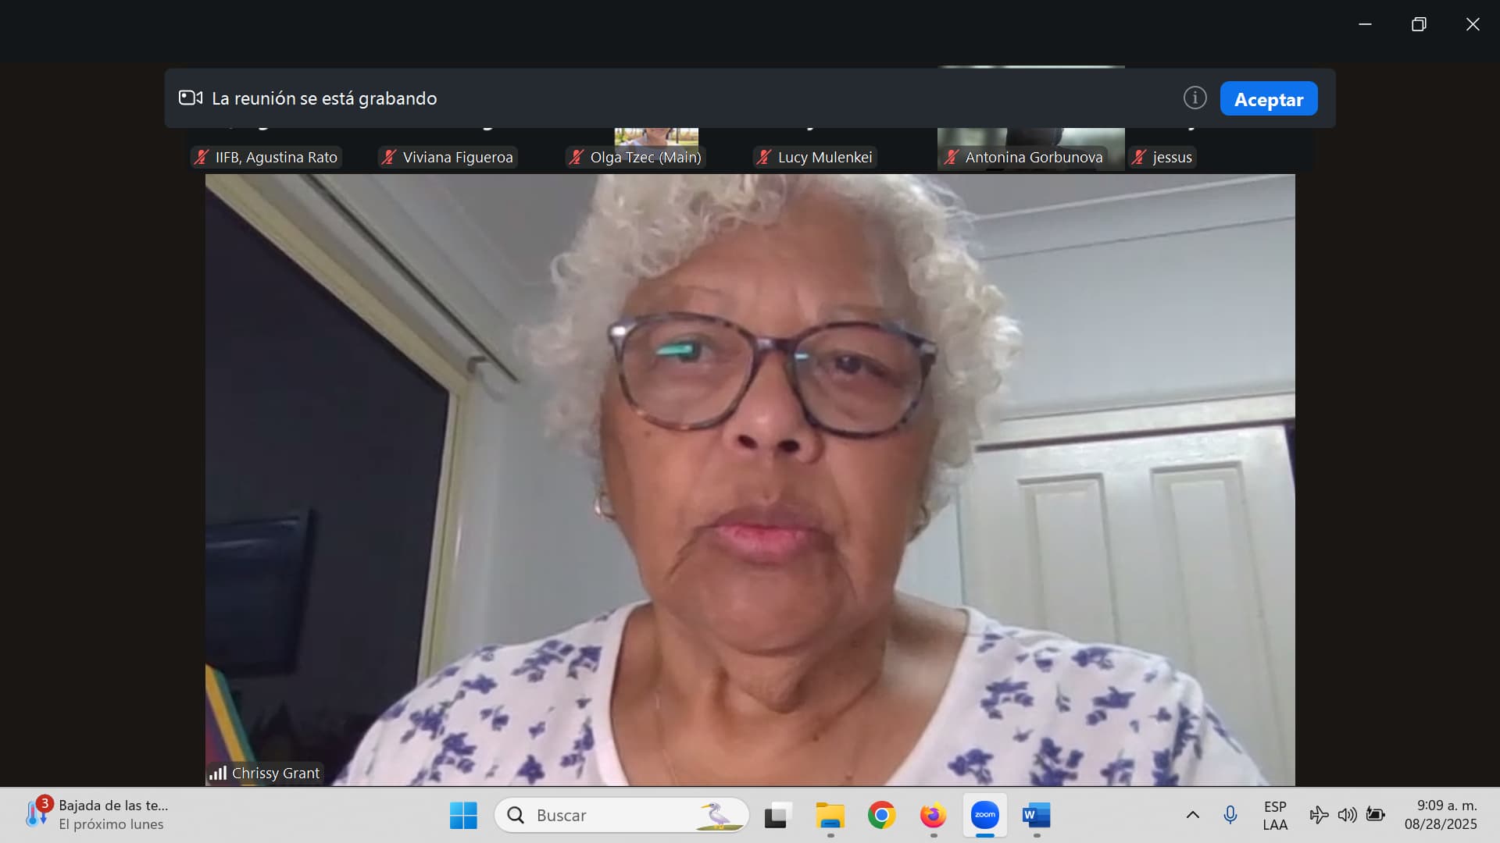1500x843 pixels.
Task: Open Firefox from the taskbar
Action: click(x=933, y=816)
